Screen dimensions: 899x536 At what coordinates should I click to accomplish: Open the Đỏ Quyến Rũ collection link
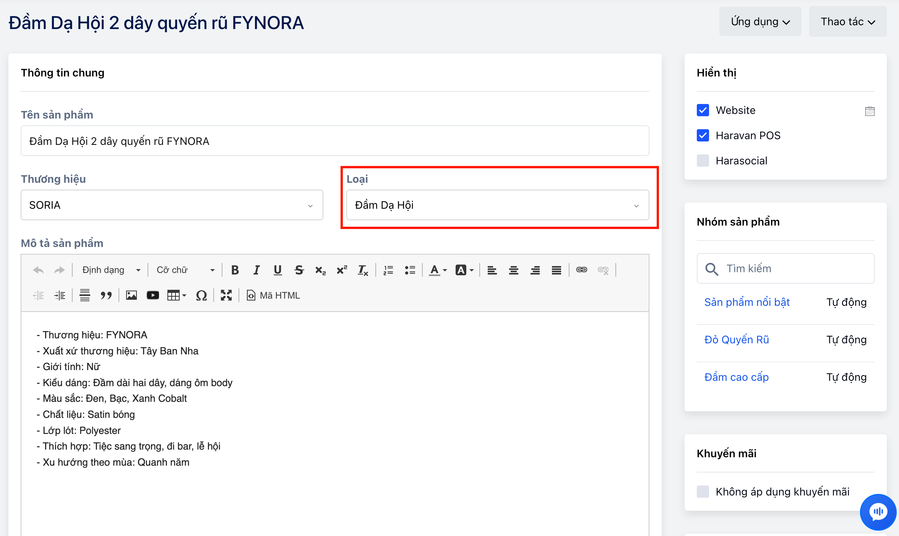point(736,340)
